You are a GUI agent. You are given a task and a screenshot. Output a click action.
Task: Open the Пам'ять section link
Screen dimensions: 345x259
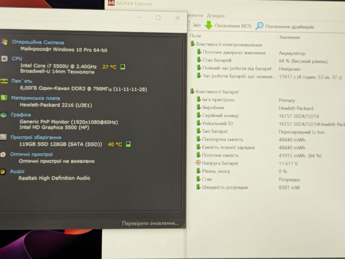click(x=22, y=81)
